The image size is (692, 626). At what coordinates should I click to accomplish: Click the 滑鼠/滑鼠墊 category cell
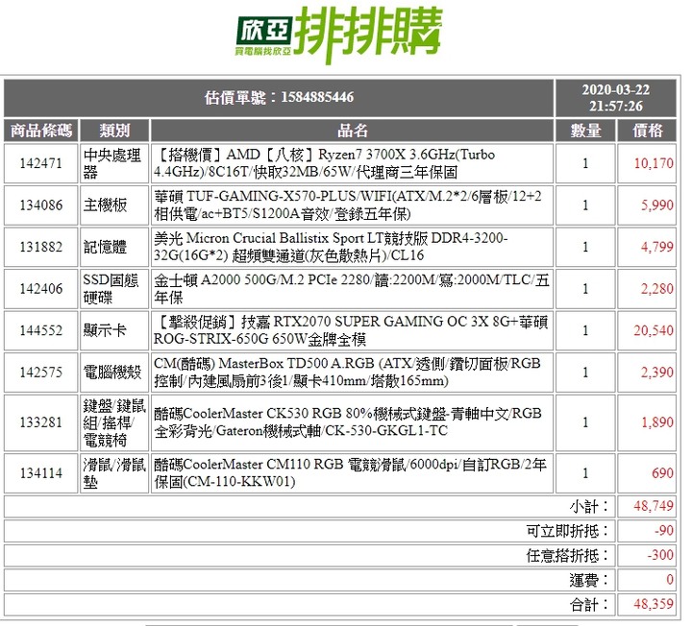114,473
